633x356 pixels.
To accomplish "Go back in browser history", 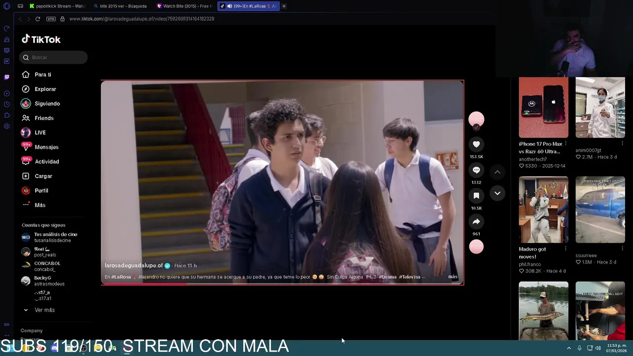I will (x=20, y=19).
